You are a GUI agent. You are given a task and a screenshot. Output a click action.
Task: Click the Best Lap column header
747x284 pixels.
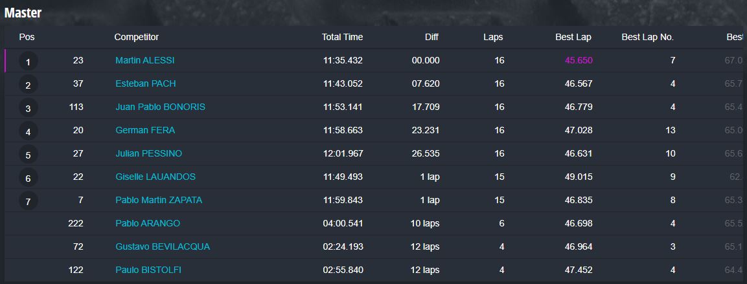coord(573,37)
